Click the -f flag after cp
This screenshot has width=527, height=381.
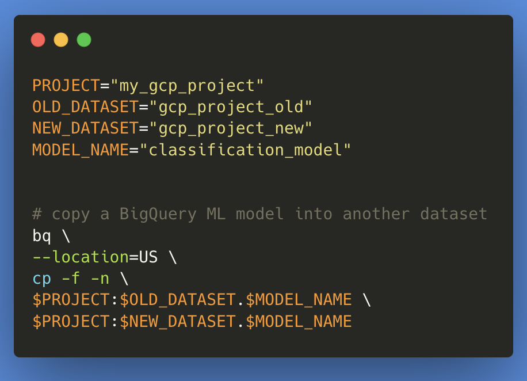(71, 279)
